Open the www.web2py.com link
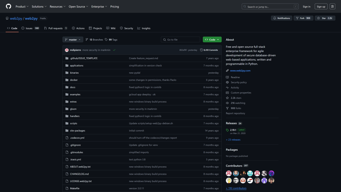 coord(240,71)
